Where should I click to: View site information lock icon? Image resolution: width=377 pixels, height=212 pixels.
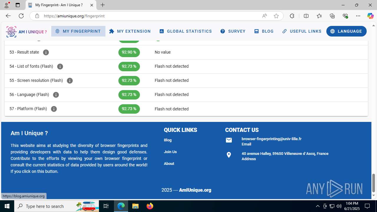click(37, 16)
